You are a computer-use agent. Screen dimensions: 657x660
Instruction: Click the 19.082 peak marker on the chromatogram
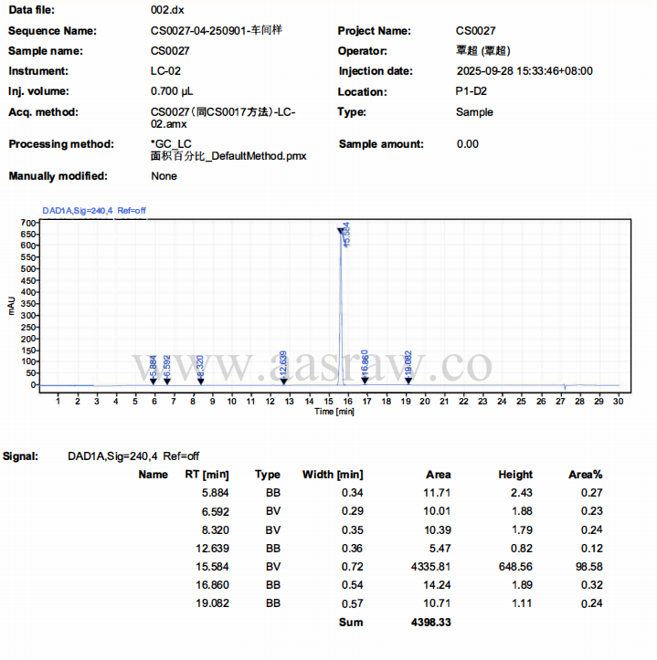pos(408,381)
